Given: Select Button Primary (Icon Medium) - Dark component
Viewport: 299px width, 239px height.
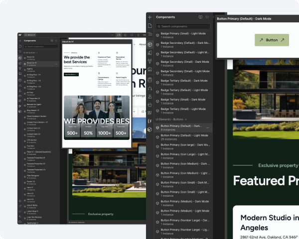Looking at the screenshot, I should tap(183, 165).
